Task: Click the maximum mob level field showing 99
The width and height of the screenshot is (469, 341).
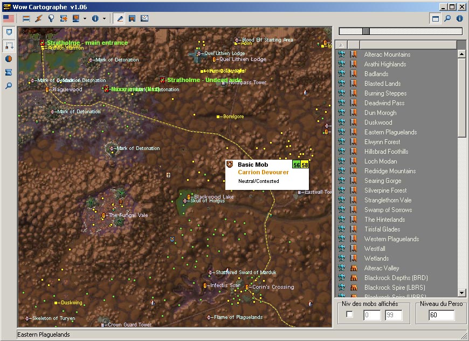Action: 394,315
